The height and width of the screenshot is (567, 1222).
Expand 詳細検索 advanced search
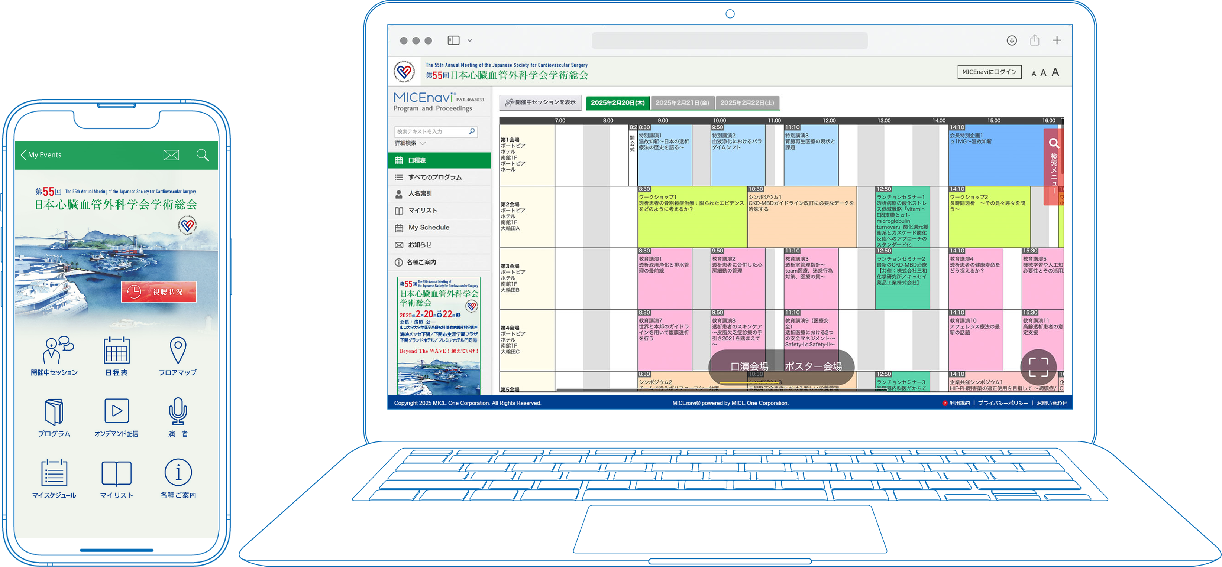pos(410,143)
